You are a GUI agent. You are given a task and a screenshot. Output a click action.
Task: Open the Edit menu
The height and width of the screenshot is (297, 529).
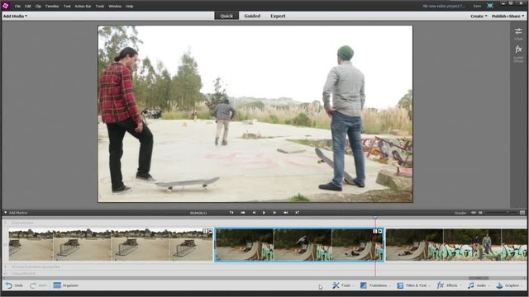[x=27, y=6]
